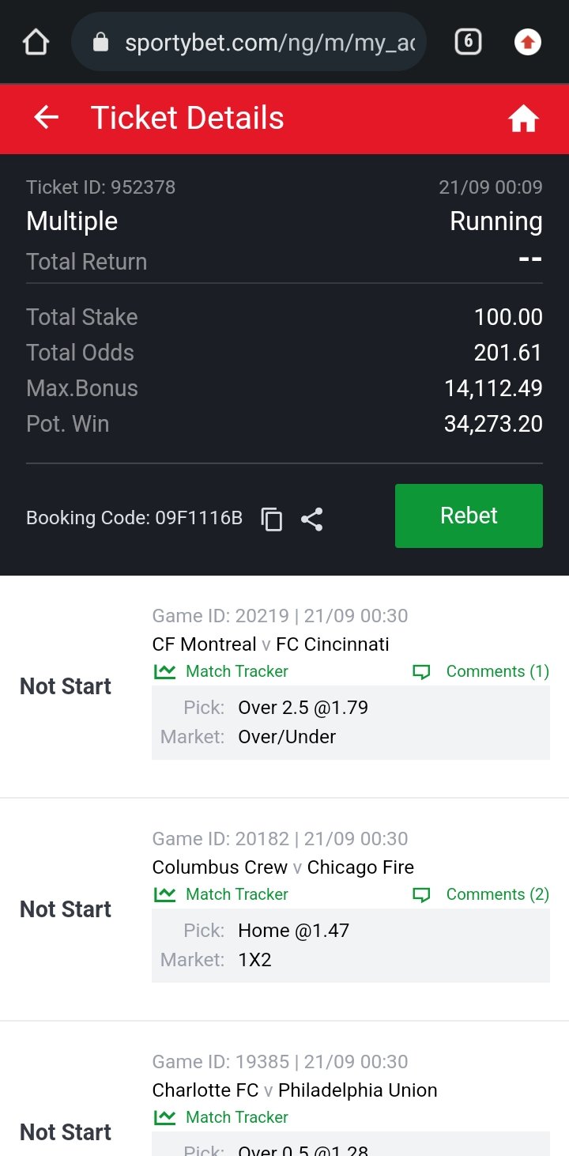
Task: Tap the red upload arrow browser icon
Action: (527, 42)
